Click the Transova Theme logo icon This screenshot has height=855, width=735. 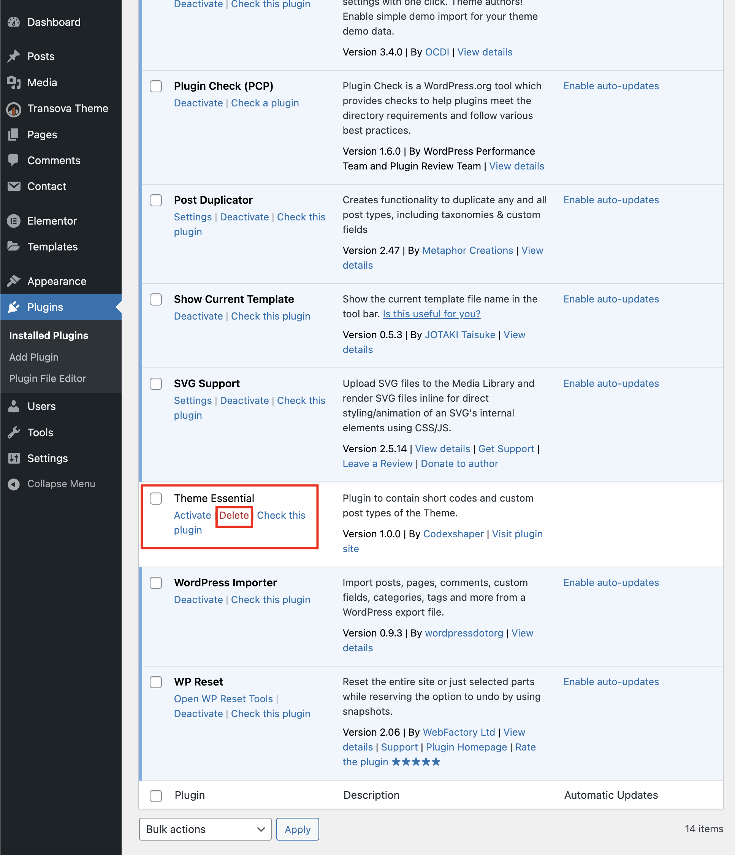pyautogui.click(x=14, y=109)
